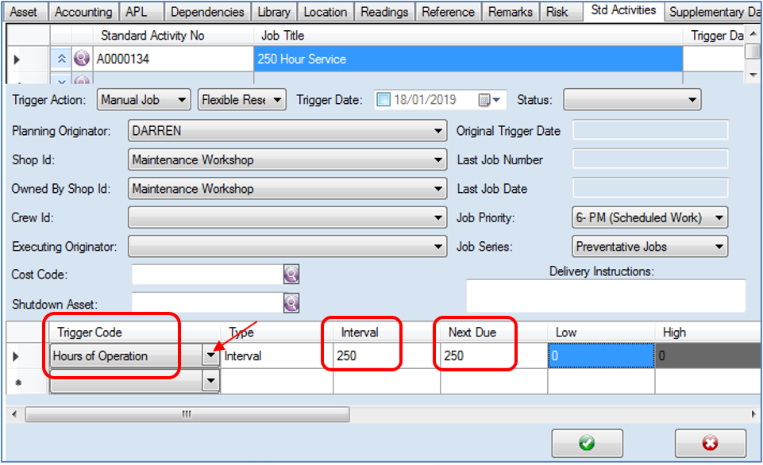763x465 pixels.
Task: Select the Interval cell containing 250
Action: pos(387,355)
